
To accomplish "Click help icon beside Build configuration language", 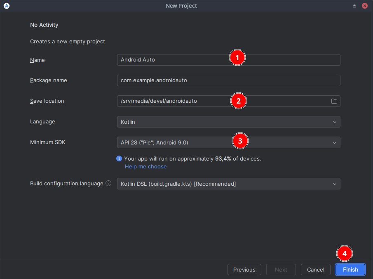I will pos(108,183).
